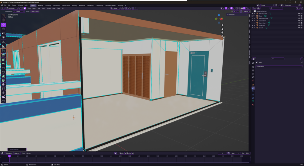Toggle X-ray display in viewport header
This screenshot has height=166, width=304.
(237, 8)
